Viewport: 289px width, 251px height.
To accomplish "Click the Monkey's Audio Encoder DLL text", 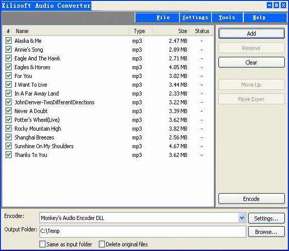I will 73,218.
